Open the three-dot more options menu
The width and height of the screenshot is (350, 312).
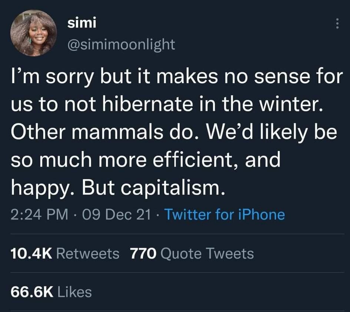point(337,24)
